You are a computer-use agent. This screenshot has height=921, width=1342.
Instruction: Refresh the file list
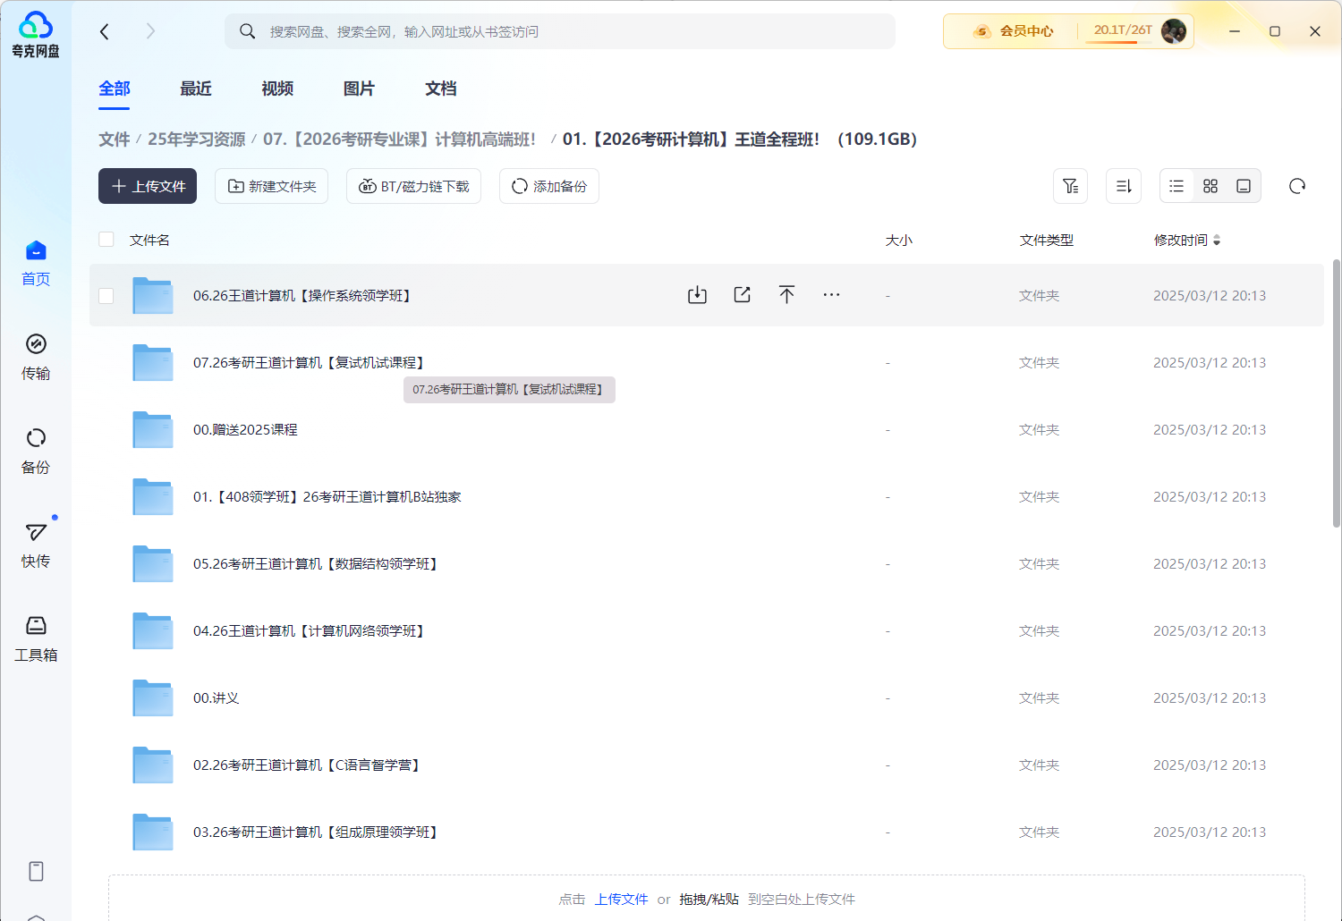[x=1297, y=186]
